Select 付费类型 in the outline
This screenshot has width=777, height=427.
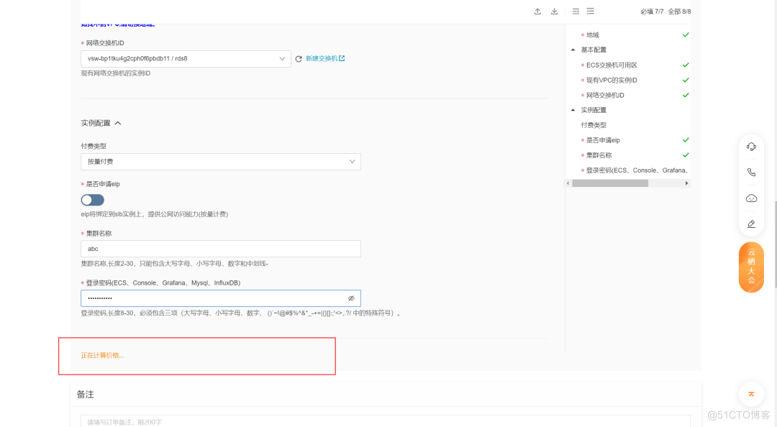point(594,125)
